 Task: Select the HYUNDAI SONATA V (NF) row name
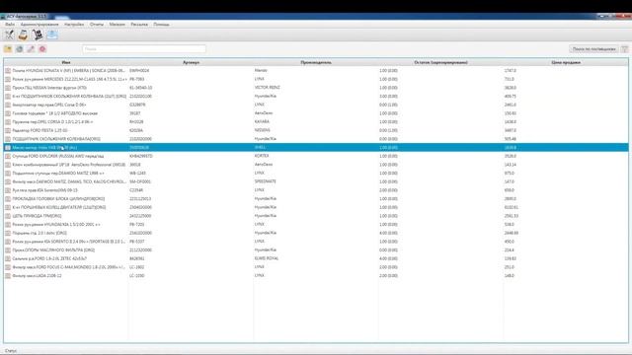[x=69, y=70]
